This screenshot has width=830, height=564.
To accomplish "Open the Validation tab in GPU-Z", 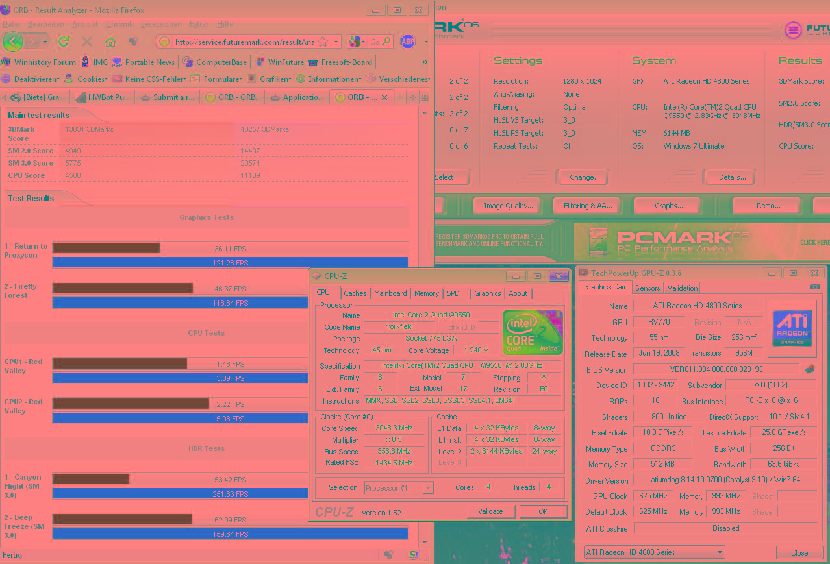I will tap(683, 288).
